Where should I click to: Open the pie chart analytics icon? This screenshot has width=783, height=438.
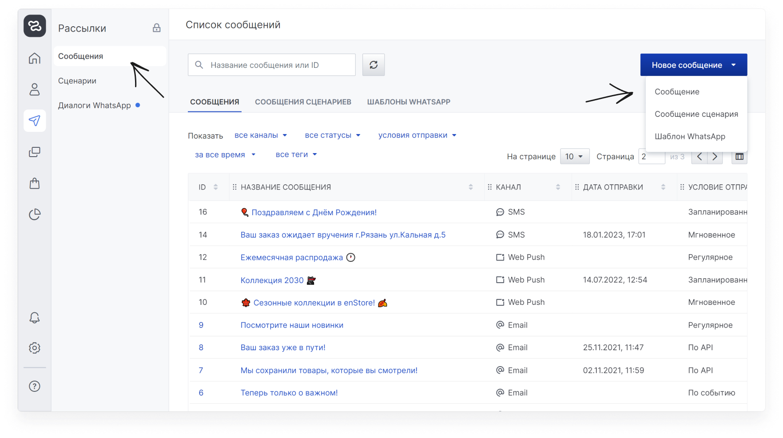tap(35, 214)
